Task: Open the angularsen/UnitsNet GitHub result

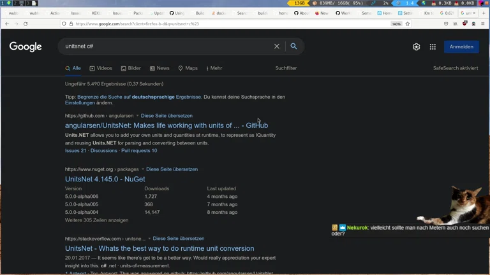Action: point(166,125)
